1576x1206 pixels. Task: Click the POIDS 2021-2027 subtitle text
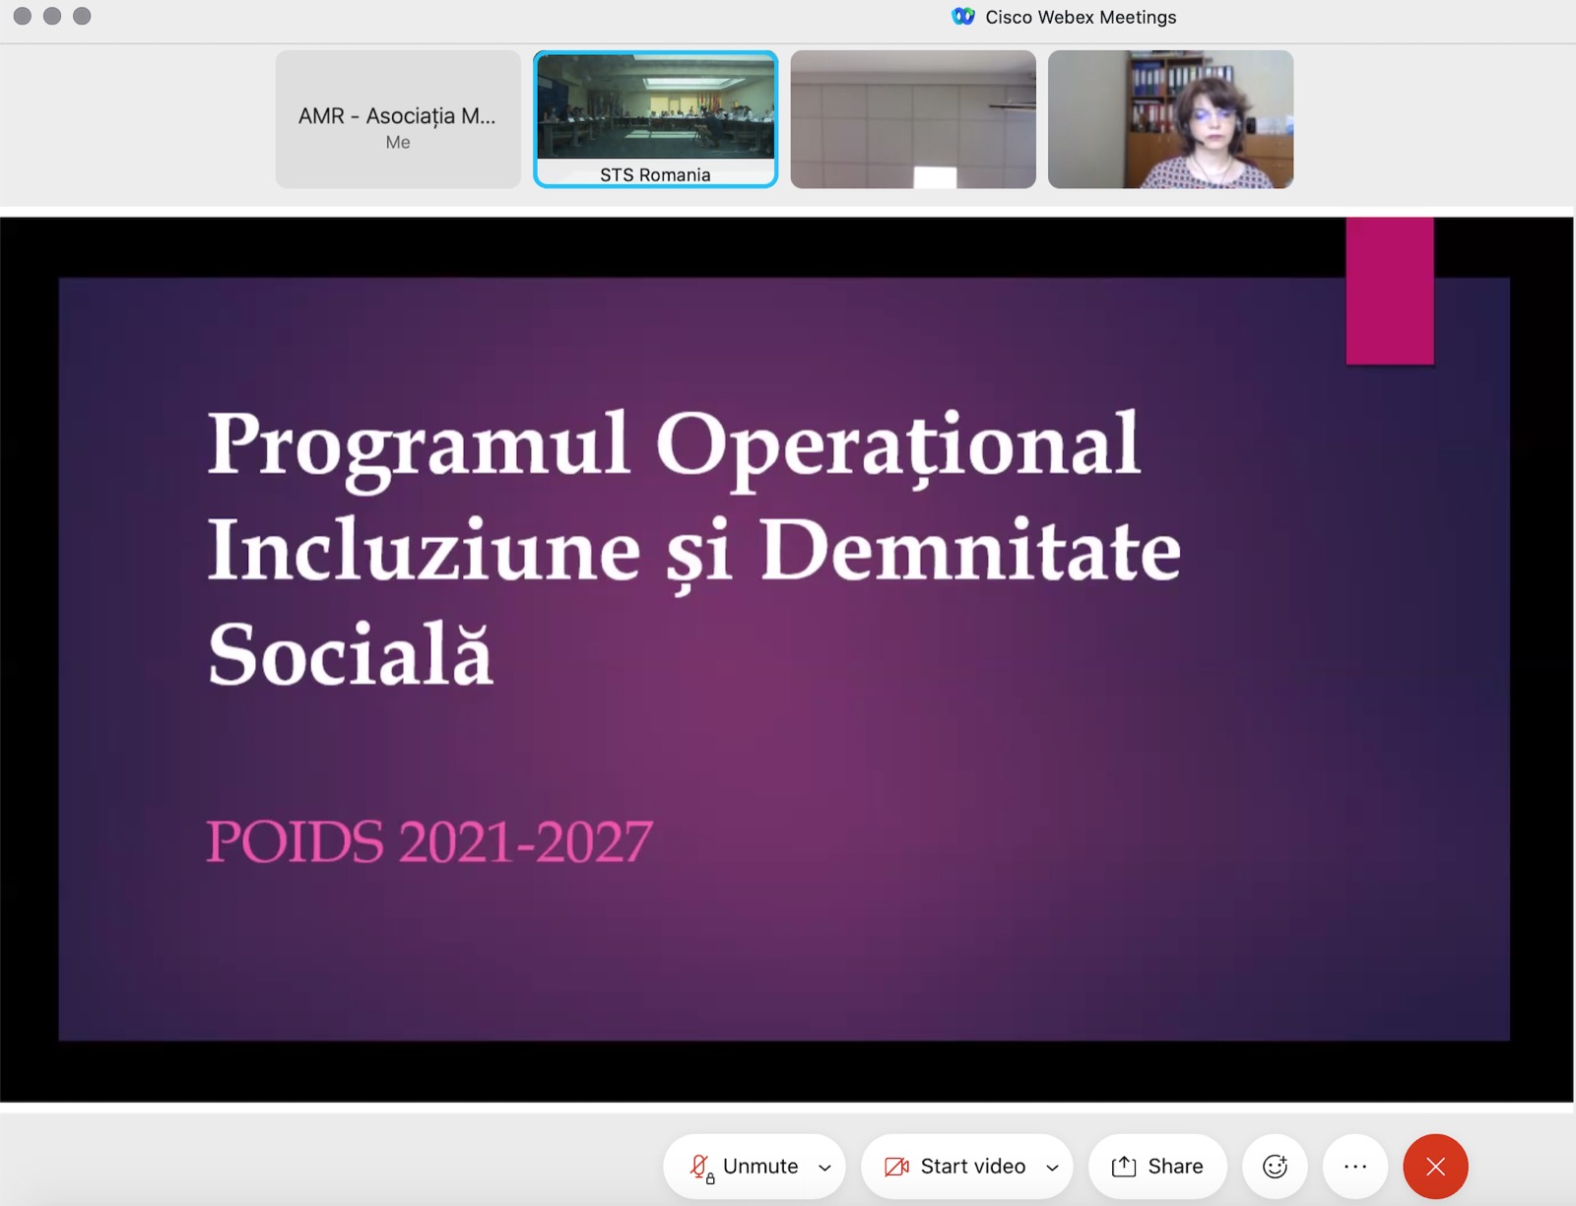point(429,841)
